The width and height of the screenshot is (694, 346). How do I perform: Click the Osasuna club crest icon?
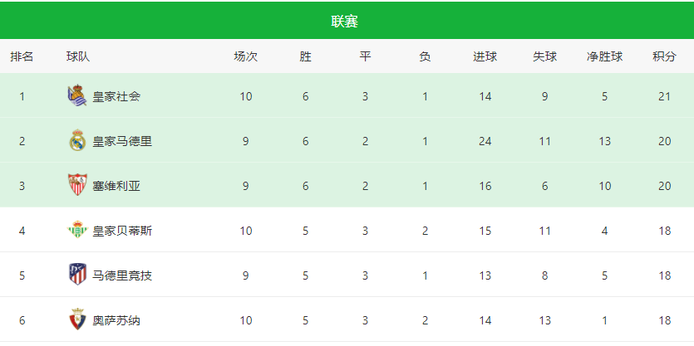[77, 319]
